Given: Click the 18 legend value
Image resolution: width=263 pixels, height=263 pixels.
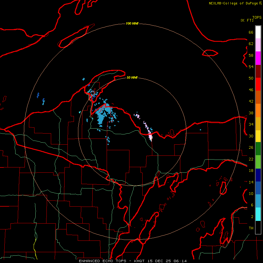Looking at the screenshot, I should [251, 171].
